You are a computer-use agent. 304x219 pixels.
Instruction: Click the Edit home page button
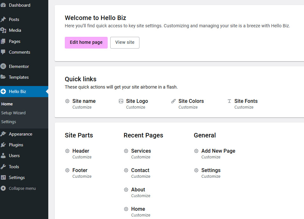click(x=86, y=43)
